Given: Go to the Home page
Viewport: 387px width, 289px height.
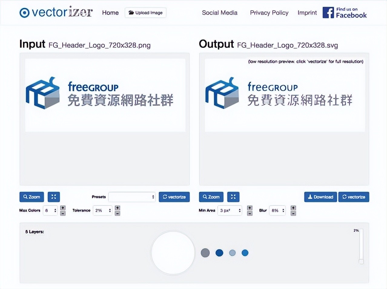Looking at the screenshot, I should pos(110,13).
